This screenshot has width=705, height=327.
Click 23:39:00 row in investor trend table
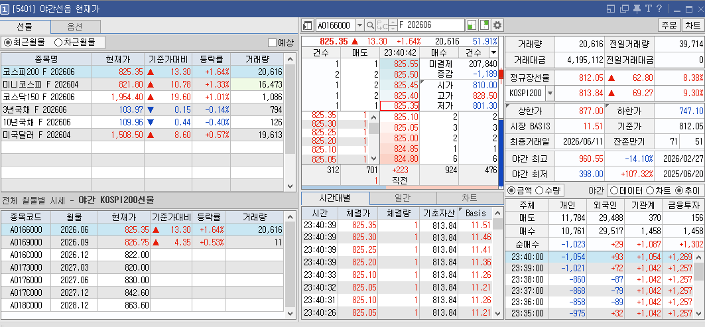pyautogui.click(x=600, y=268)
